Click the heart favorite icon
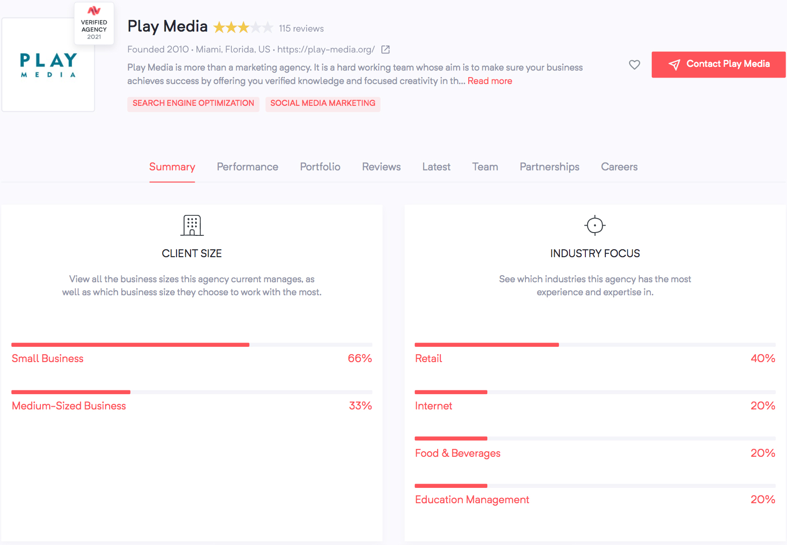Image resolution: width=787 pixels, height=545 pixels. [x=634, y=65]
